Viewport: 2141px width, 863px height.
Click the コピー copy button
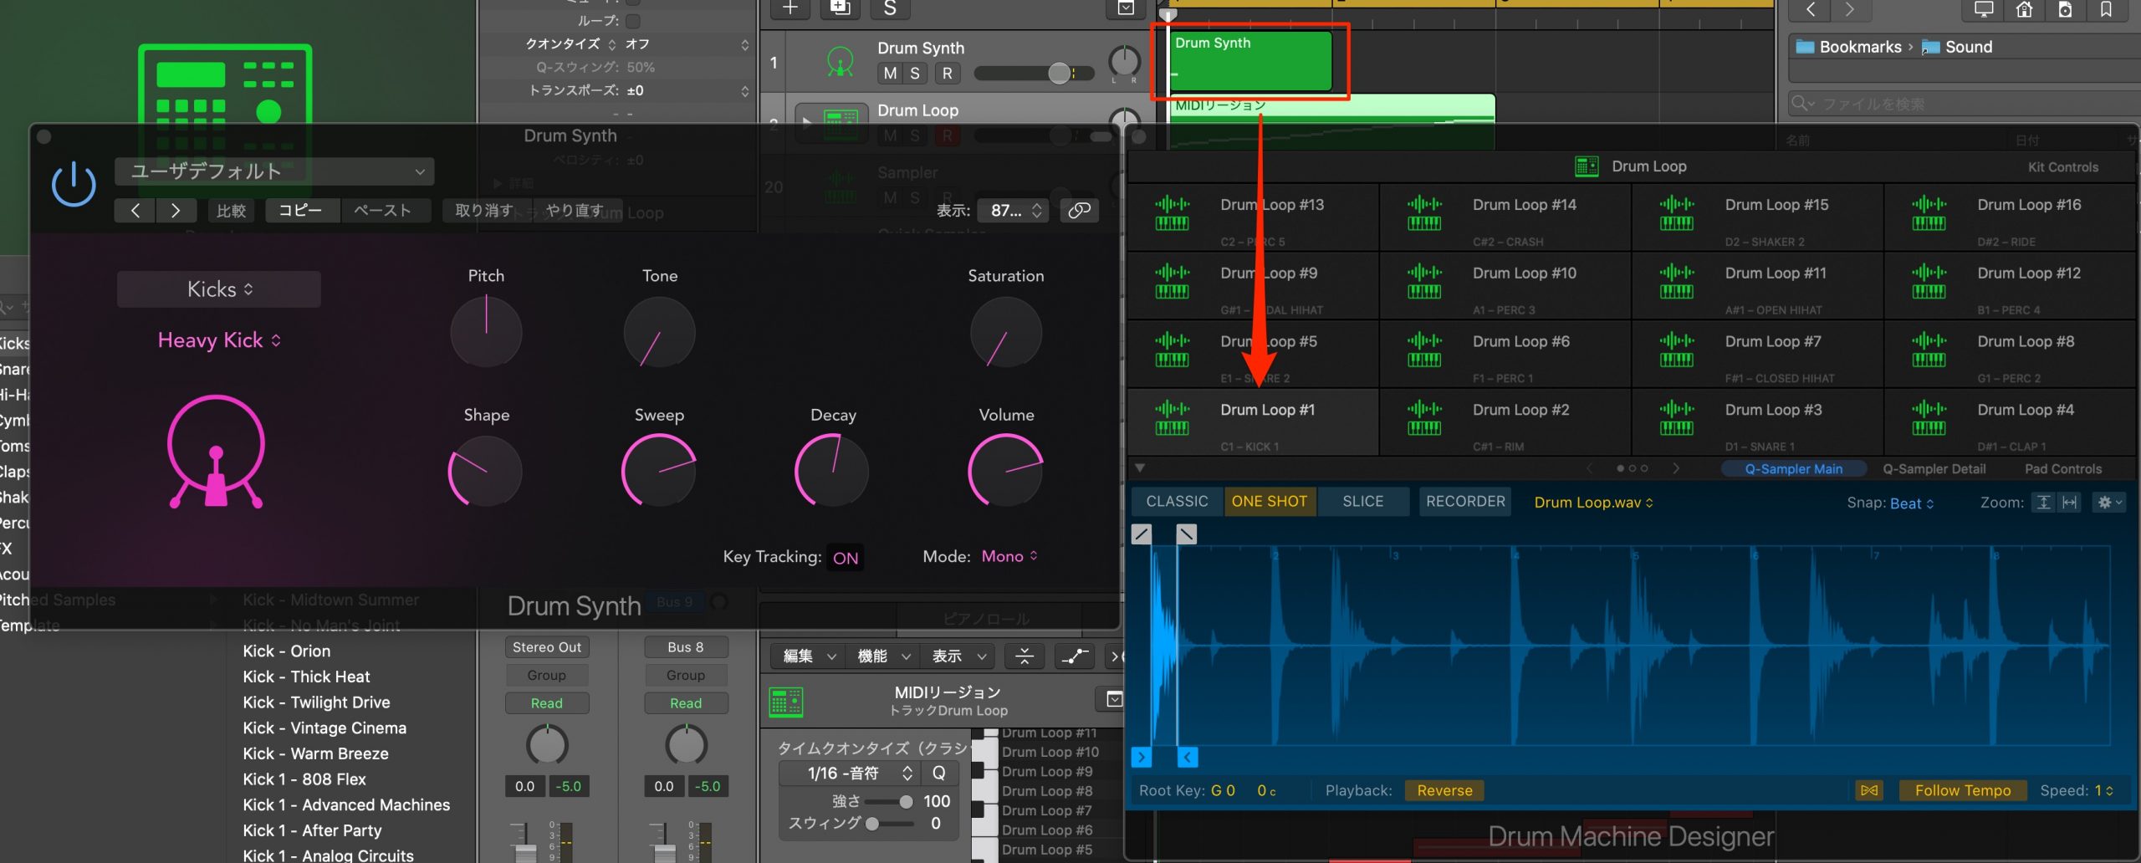tap(301, 211)
